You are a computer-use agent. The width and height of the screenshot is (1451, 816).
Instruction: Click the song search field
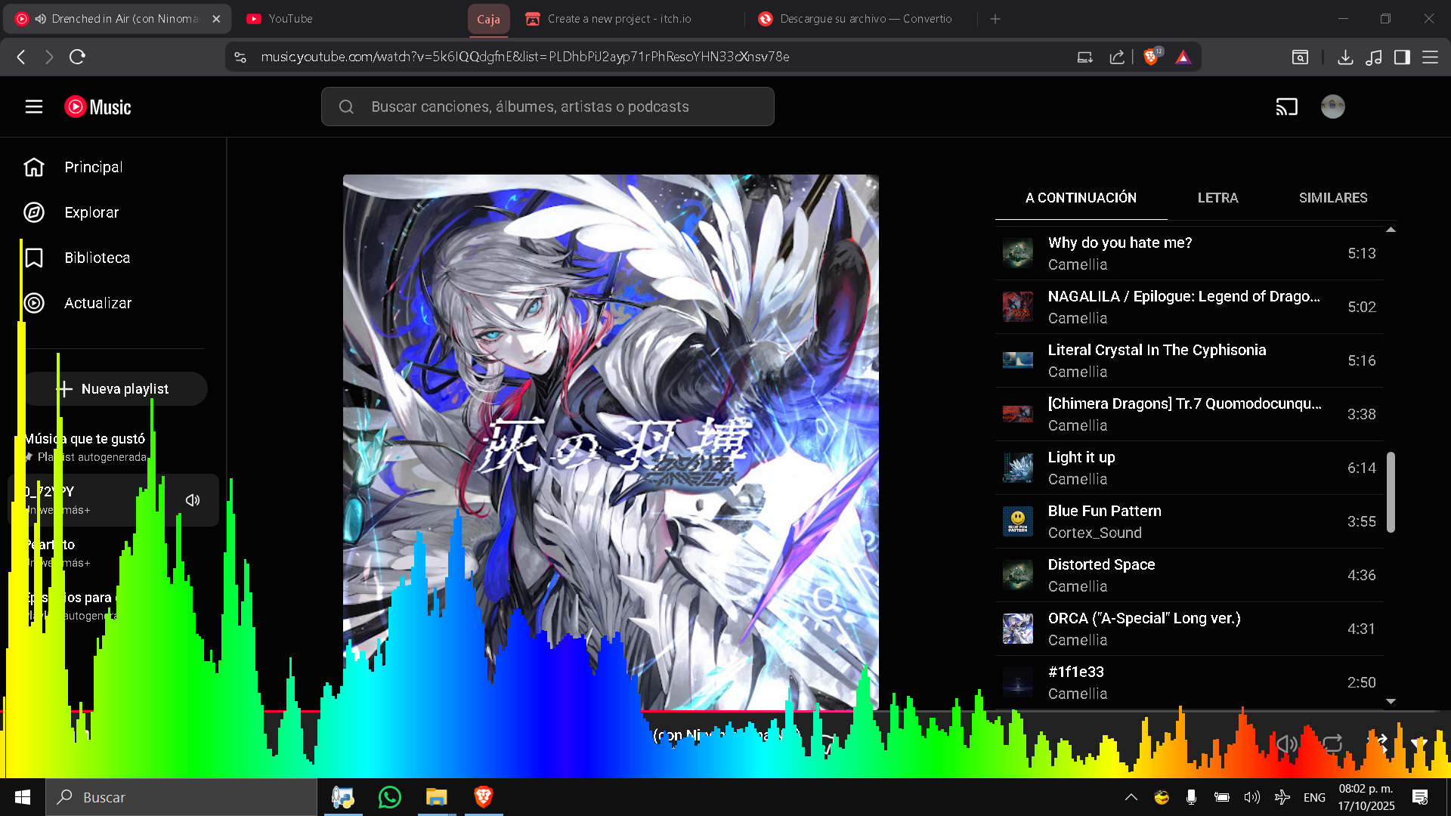[547, 107]
